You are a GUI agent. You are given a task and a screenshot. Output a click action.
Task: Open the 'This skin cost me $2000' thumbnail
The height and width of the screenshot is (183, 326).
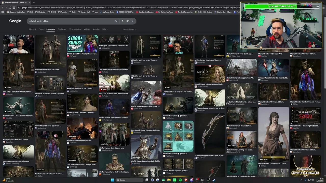pyautogui.click(x=306, y=115)
